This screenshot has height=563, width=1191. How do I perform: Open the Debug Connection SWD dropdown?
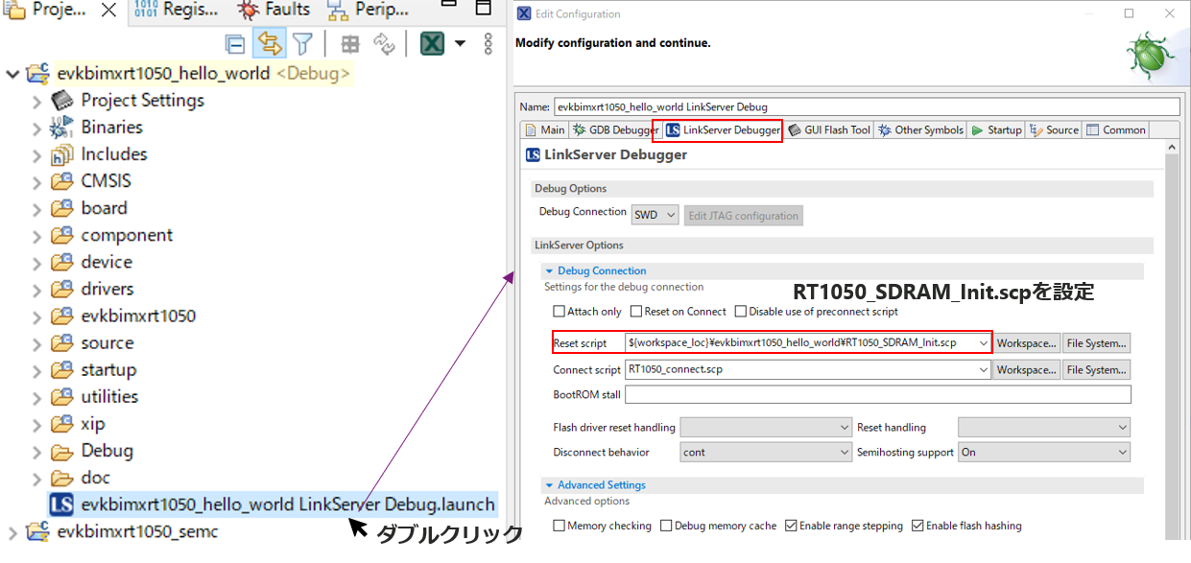(655, 215)
